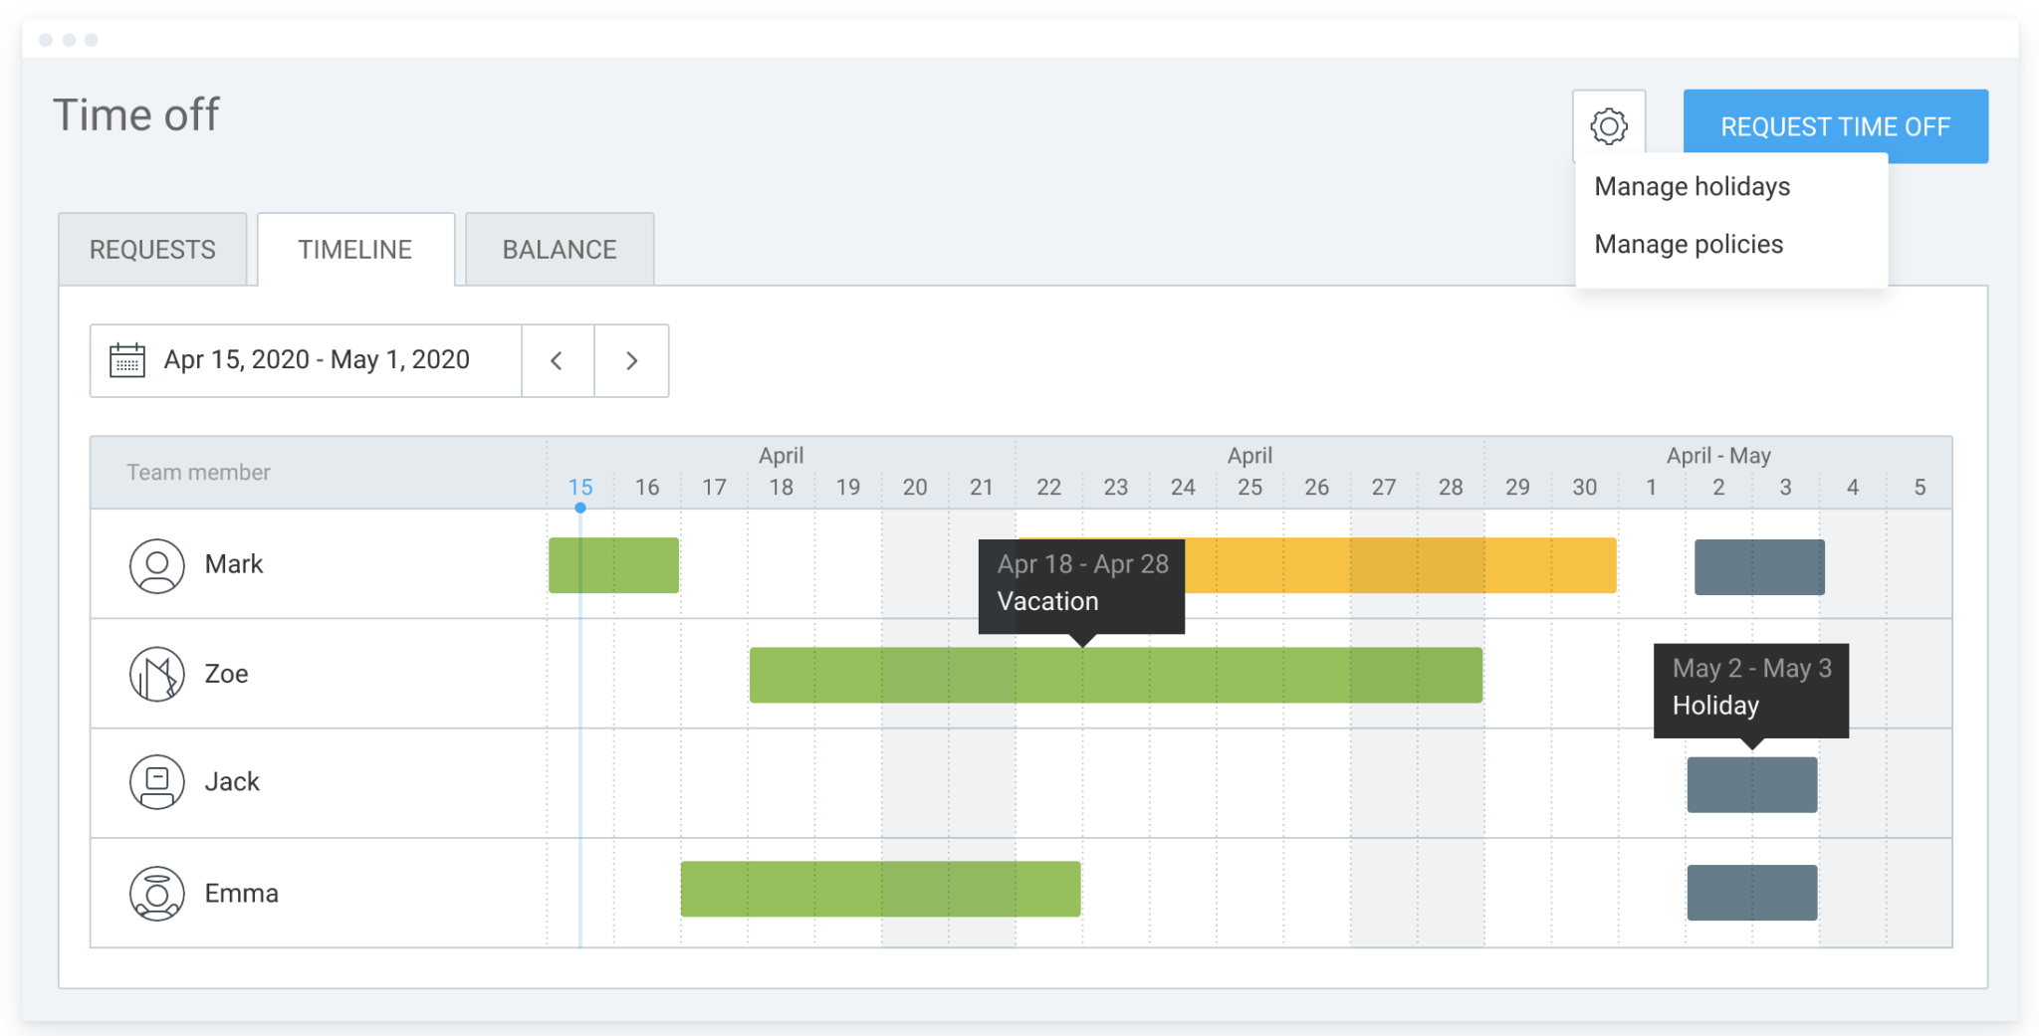Select the Timeline tab
Image resolution: width=2039 pixels, height=1036 pixels.
click(x=355, y=250)
